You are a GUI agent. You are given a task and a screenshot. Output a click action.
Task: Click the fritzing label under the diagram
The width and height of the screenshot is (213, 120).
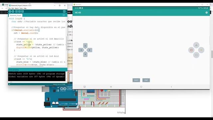click(121, 113)
